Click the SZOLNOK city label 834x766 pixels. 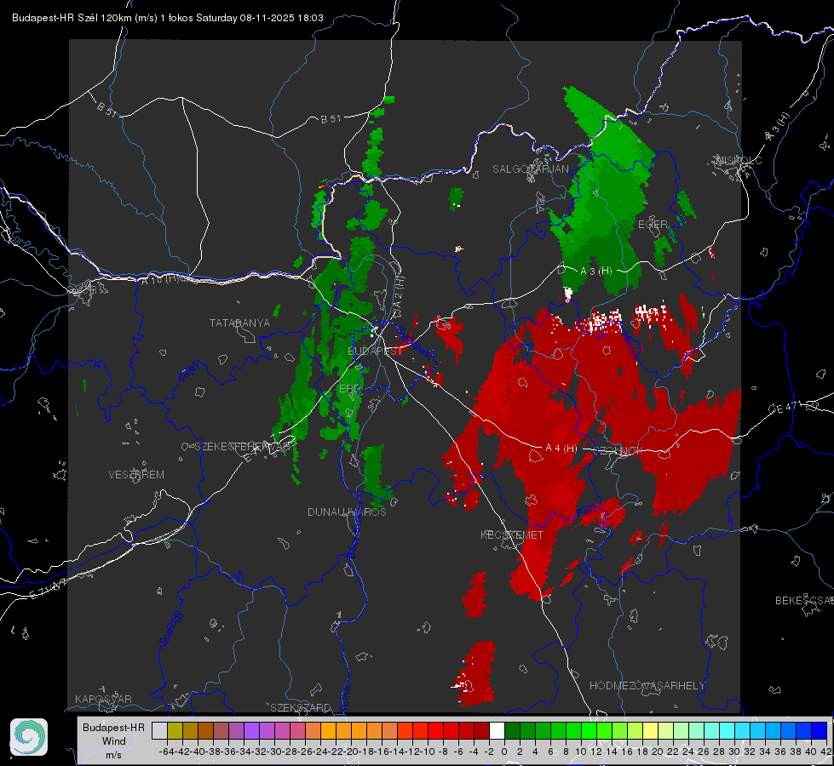click(x=617, y=451)
